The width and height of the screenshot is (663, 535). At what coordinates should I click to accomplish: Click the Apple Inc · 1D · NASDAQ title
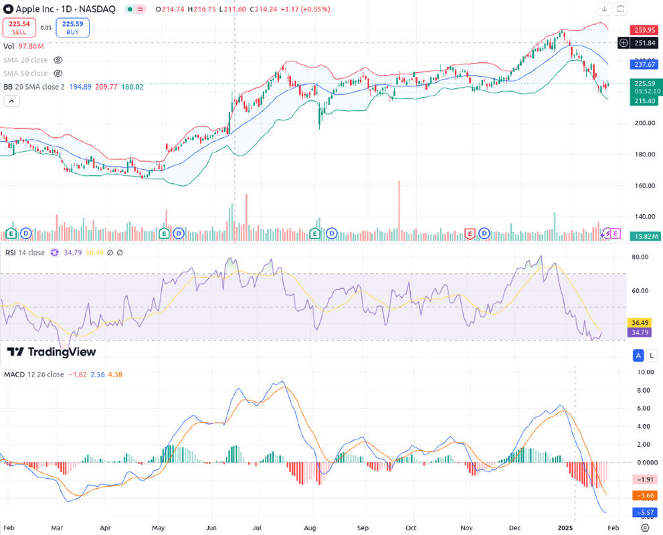(66, 9)
